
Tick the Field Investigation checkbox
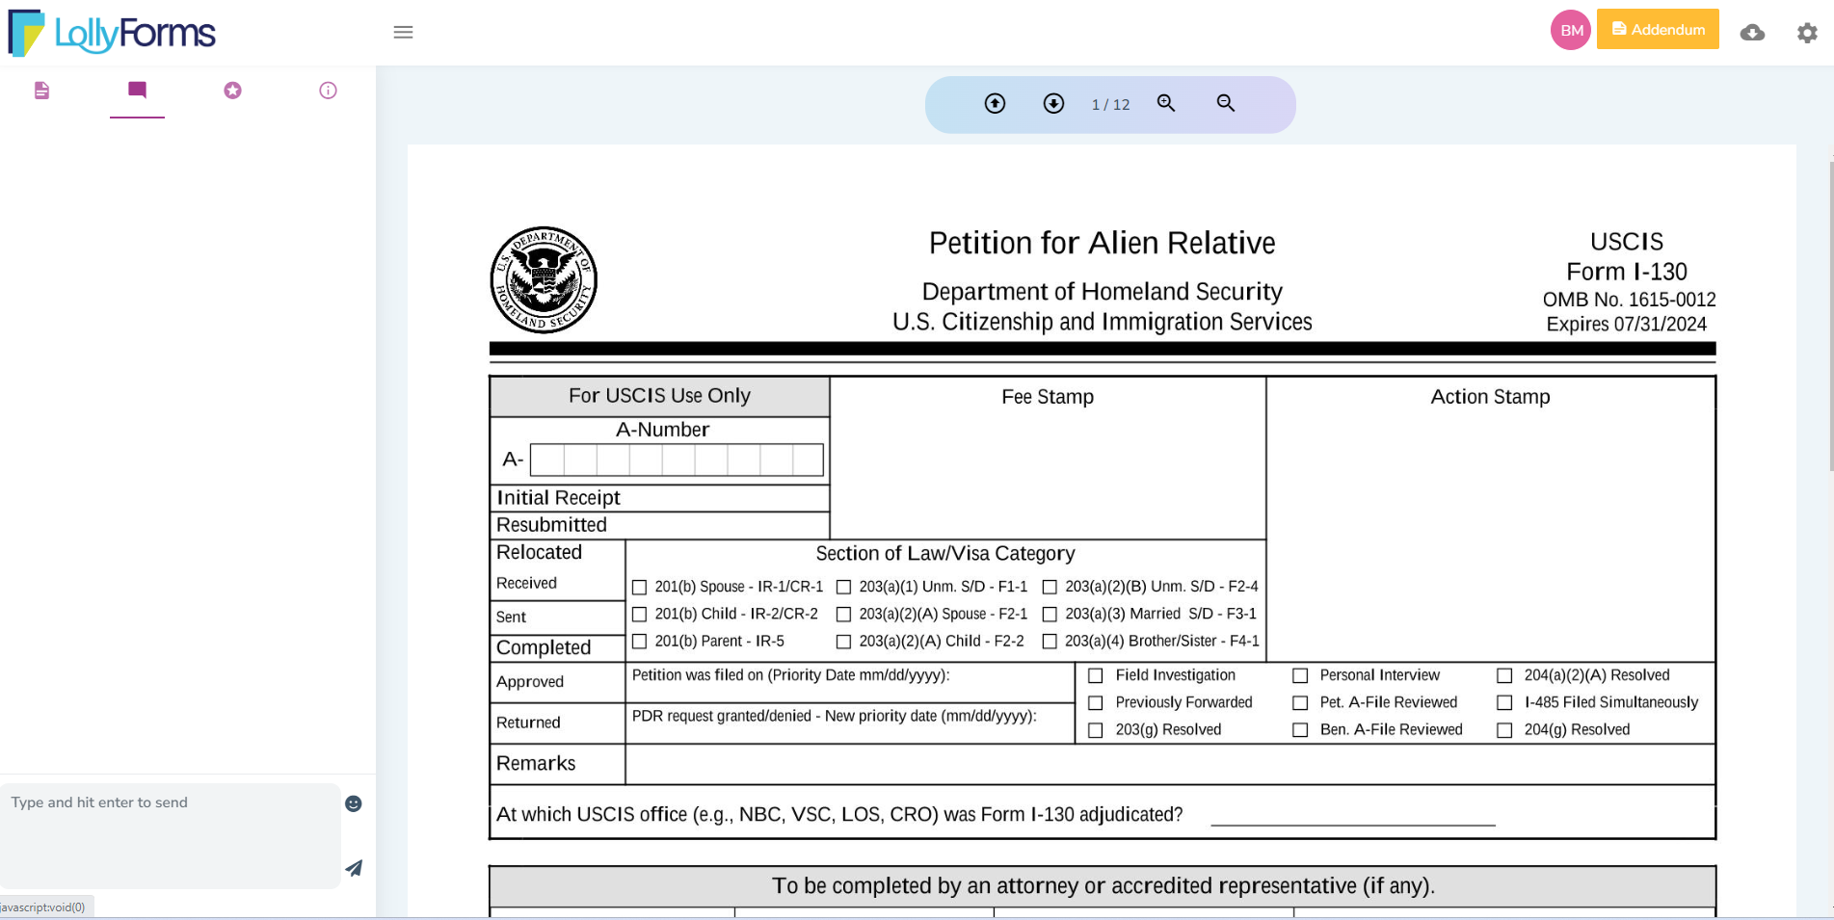point(1095,675)
